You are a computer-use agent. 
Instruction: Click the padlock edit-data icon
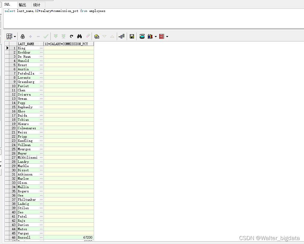[x=23, y=36]
